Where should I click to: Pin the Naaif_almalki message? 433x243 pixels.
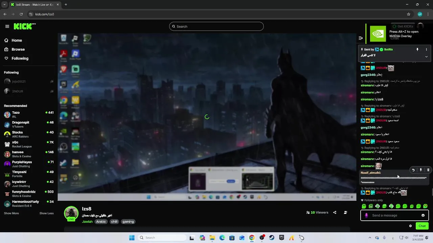(421, 170)
